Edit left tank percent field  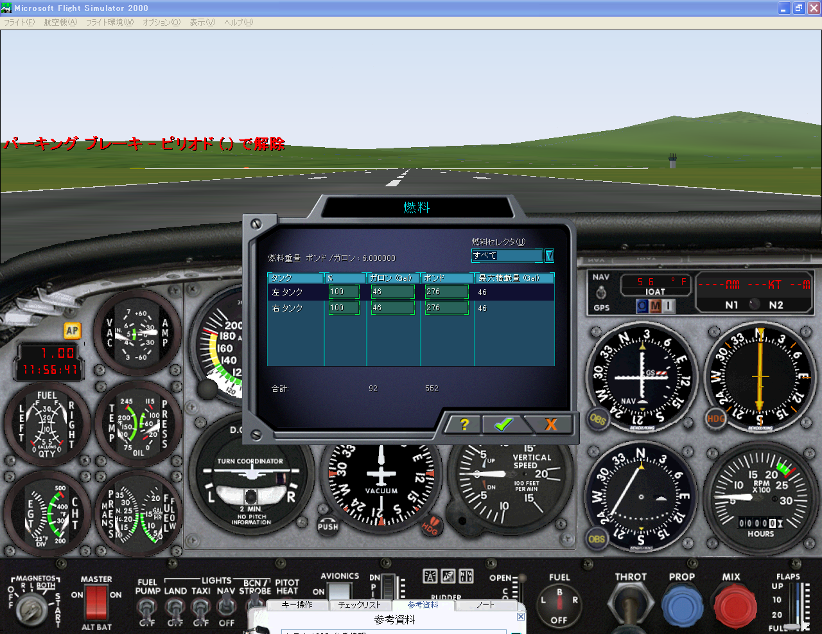tap(344, 292)
